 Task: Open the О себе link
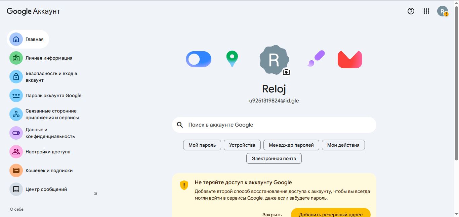16,209
